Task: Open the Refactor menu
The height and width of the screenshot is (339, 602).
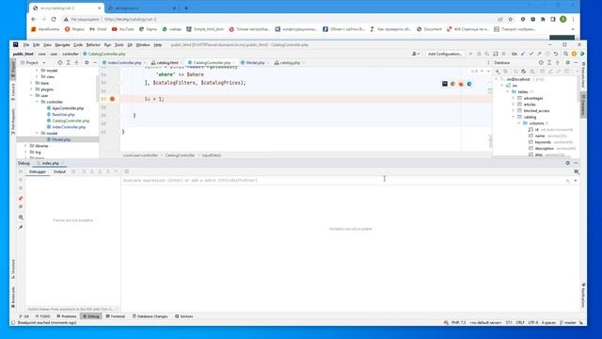Action: [x=93, y=45]
